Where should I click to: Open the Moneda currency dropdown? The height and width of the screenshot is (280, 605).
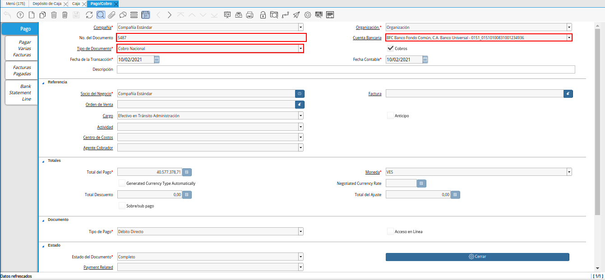tap(569, 172)
